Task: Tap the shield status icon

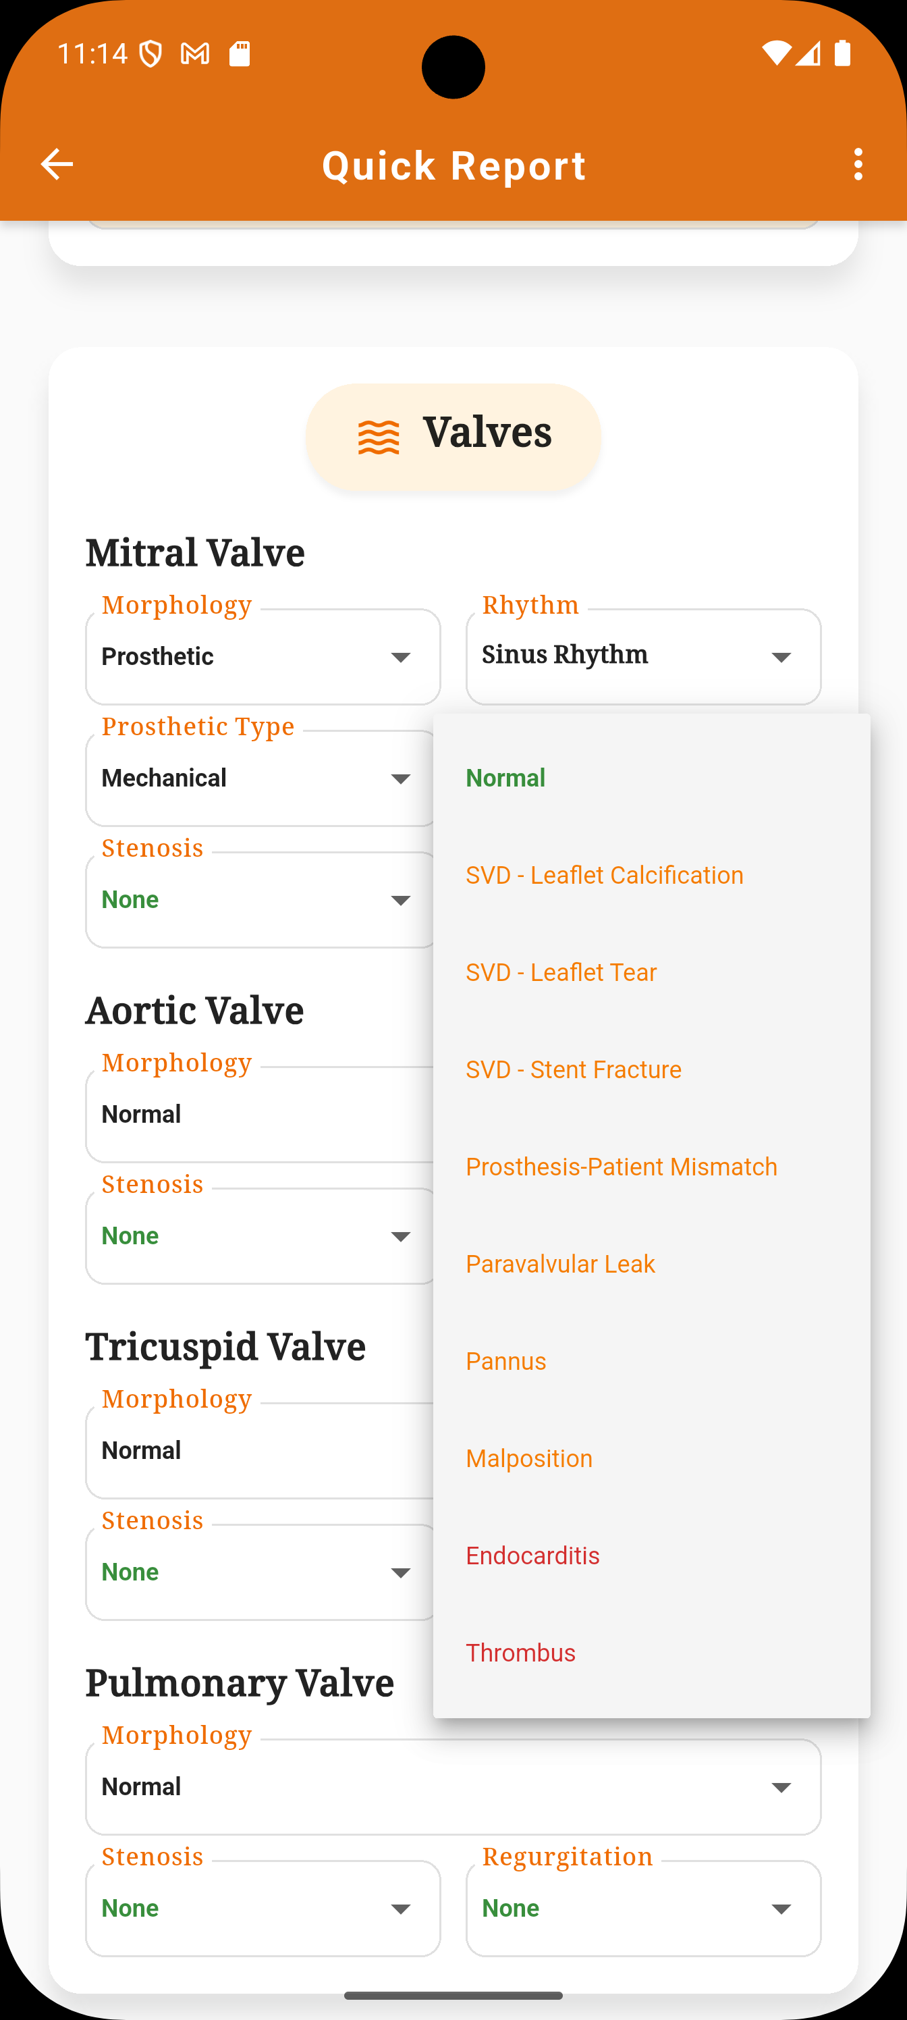Action: click(x=150, y=54)
